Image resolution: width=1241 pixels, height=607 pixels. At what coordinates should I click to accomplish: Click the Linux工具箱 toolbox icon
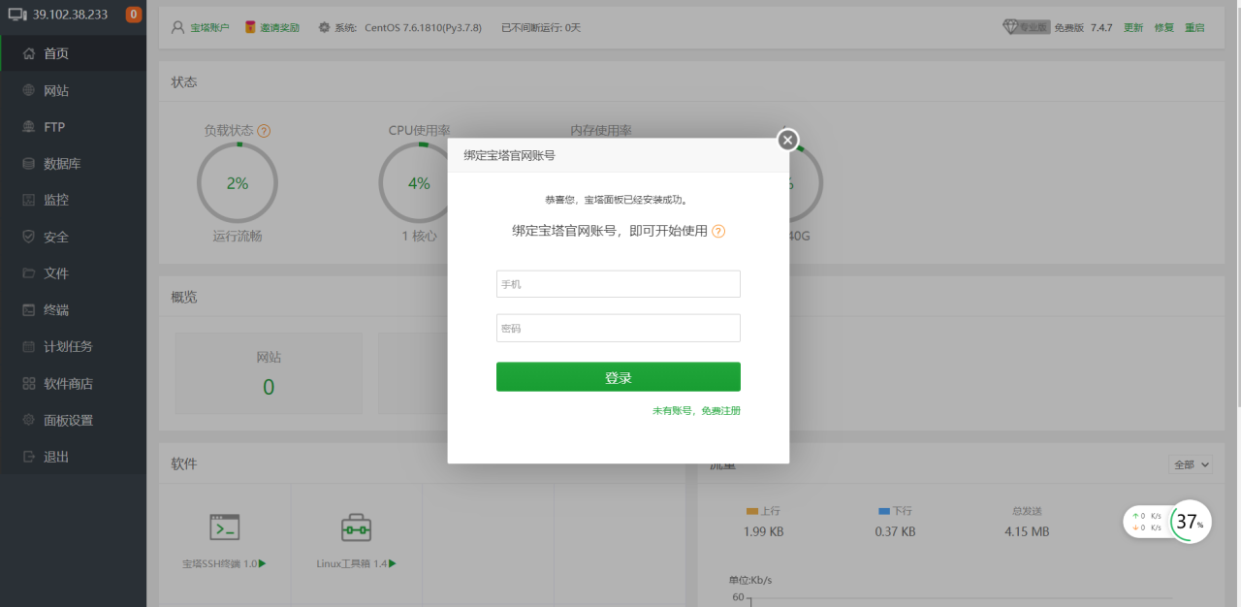click(356, 527)
